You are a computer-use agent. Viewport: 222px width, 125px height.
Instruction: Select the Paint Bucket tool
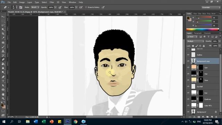pyautogui.click(x=3, y=64)
